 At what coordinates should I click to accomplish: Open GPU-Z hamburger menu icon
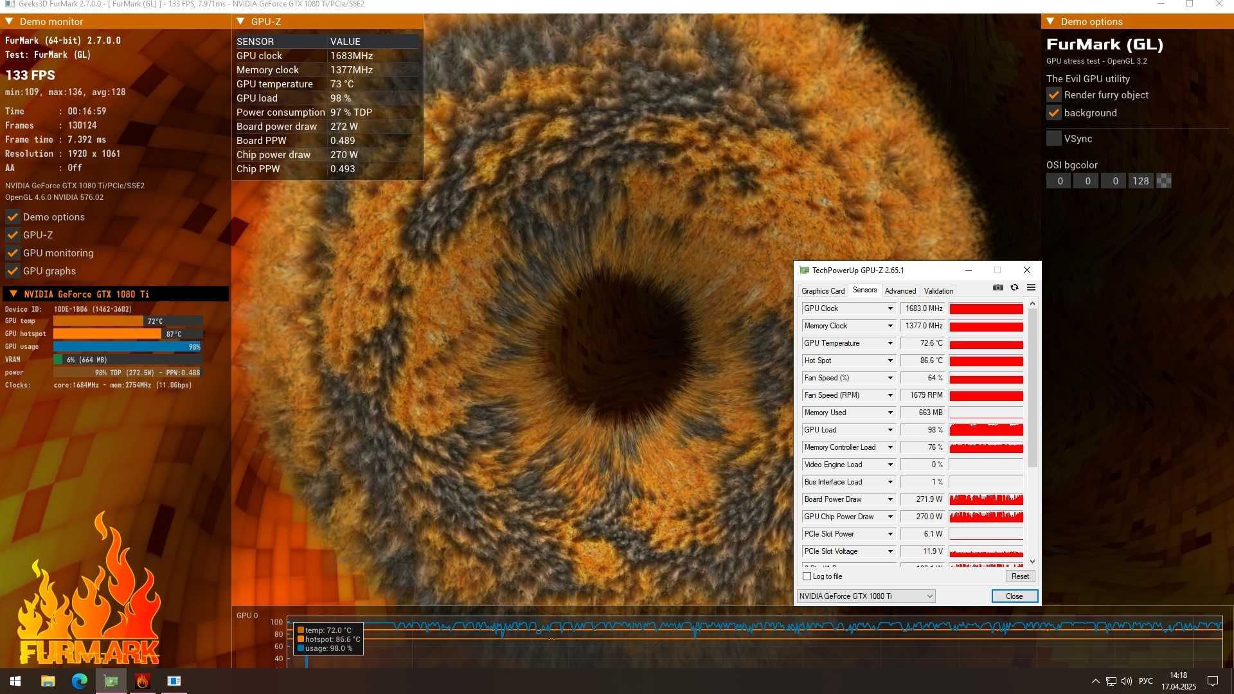(x=1031, y=287)
